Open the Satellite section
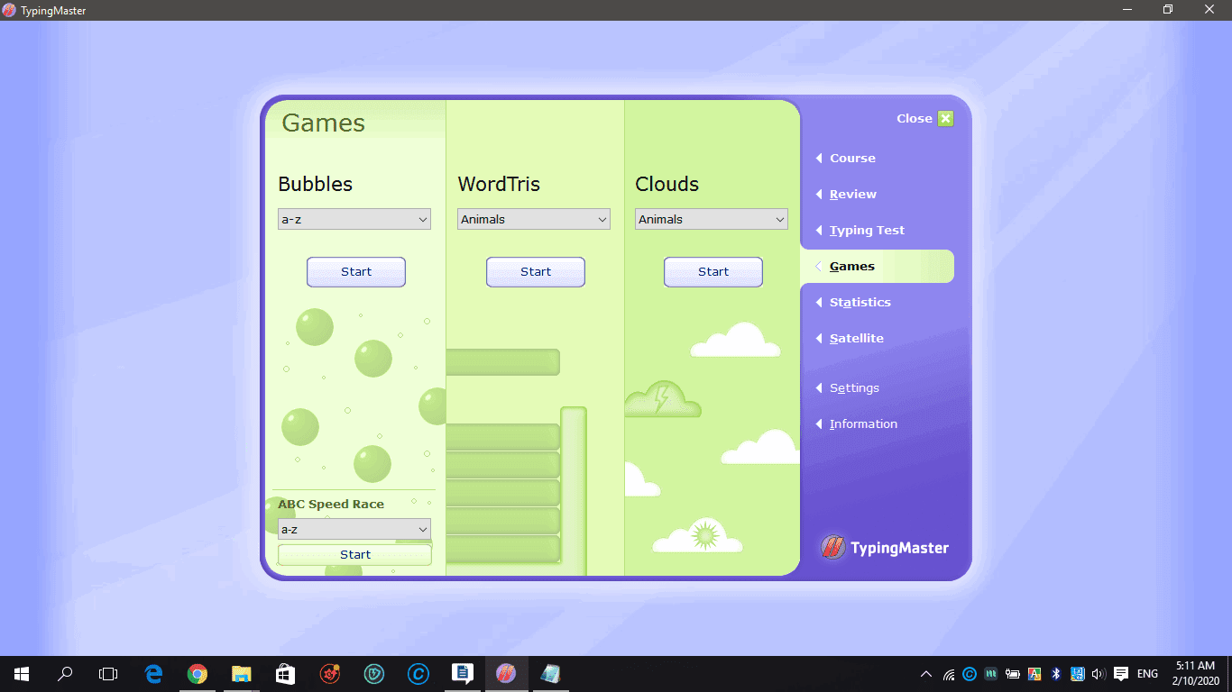1232x692 pixels. [x=856, y=338]
